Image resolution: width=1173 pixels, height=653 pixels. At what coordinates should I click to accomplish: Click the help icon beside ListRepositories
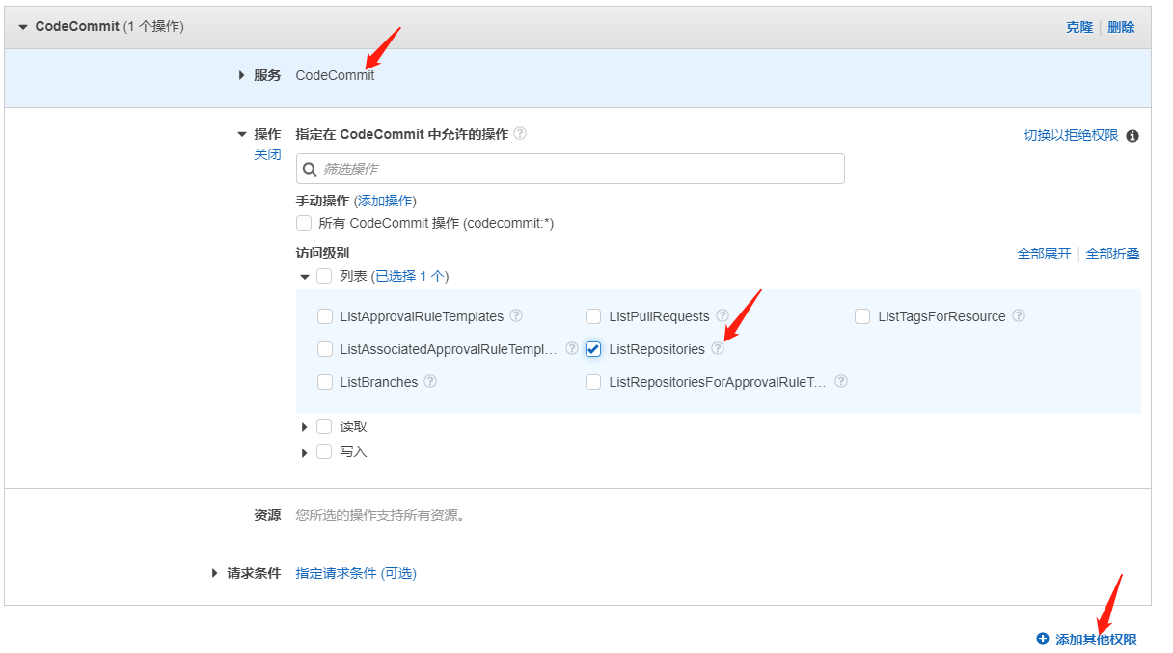[718, 348]
